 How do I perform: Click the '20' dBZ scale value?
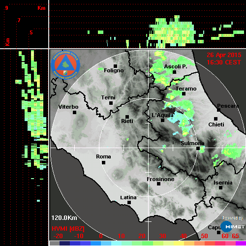tap(142, 236)
